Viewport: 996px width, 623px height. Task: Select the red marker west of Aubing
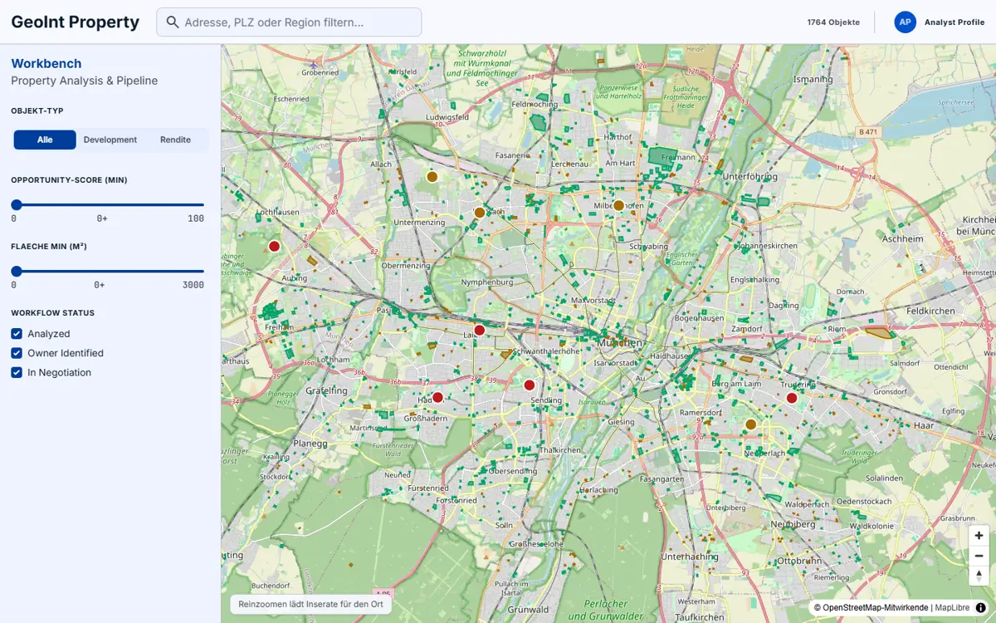(274, 246)
